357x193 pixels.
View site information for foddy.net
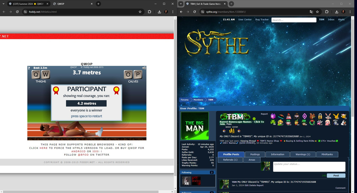(x=25, y=12)
